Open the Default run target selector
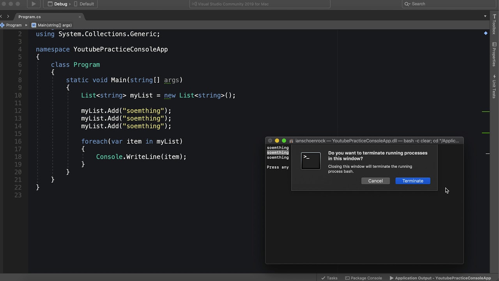The image size is (499, 281). (84, 4)
